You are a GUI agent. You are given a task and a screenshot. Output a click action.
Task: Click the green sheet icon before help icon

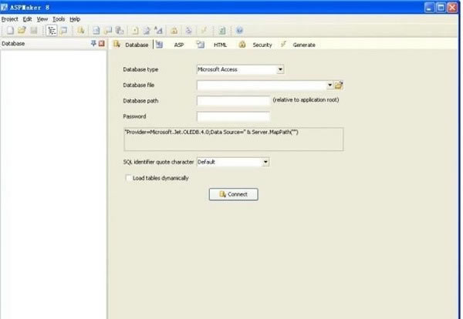[222, 30]
